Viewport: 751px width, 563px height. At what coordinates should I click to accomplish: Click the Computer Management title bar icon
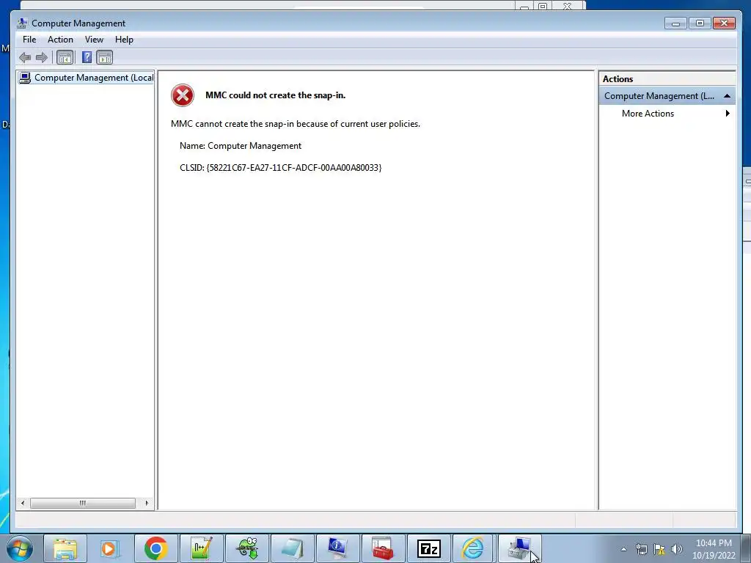22,23
